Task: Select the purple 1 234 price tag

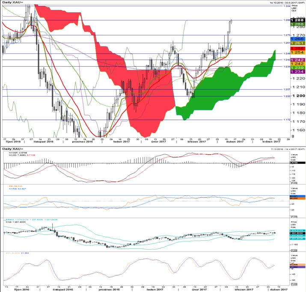Action: (297, 72)
